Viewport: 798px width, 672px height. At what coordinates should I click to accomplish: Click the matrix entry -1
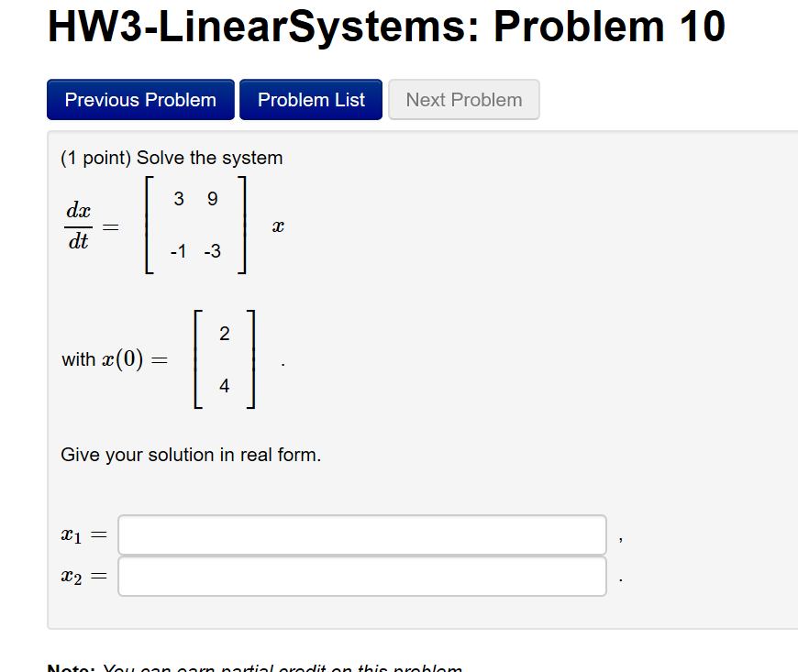coord(177,251)
